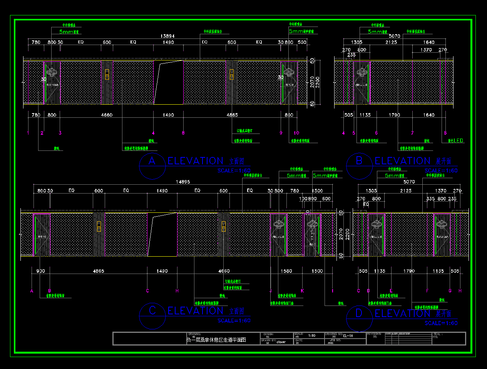Screen dimensions: 487x369
Task: Select the SCALE=1:60 label under Elevation C
Action: [x=234, y=321]
